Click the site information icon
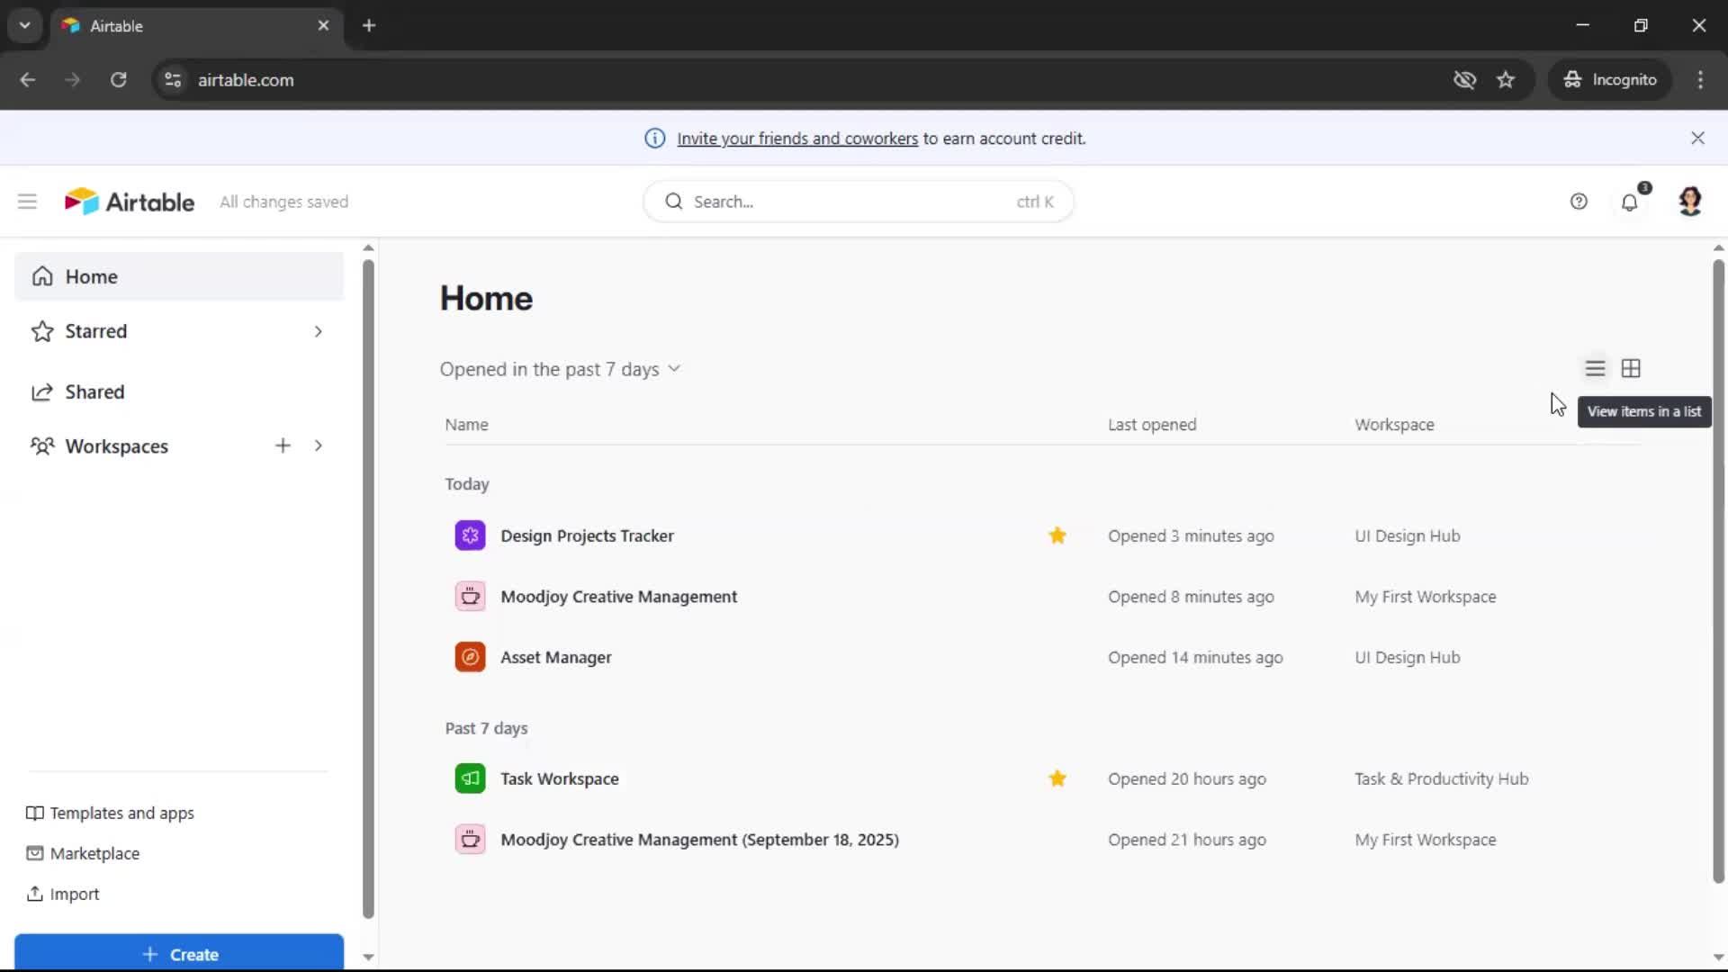Image resolution: width=1728 pixels, height=972 pixels. pyautogui.click(x=173, y=80)
